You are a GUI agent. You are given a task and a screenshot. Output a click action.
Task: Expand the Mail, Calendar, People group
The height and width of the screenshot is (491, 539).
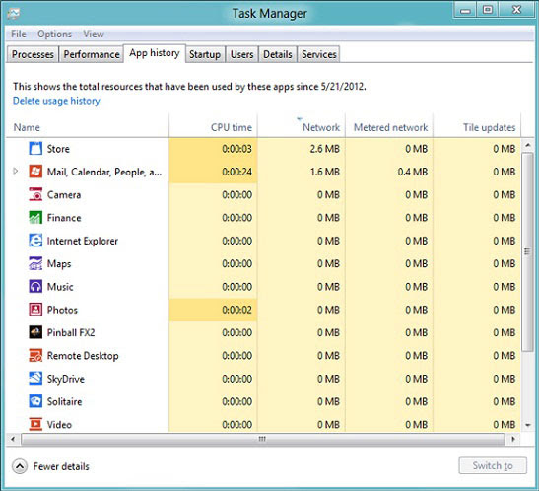coord(15,171)
